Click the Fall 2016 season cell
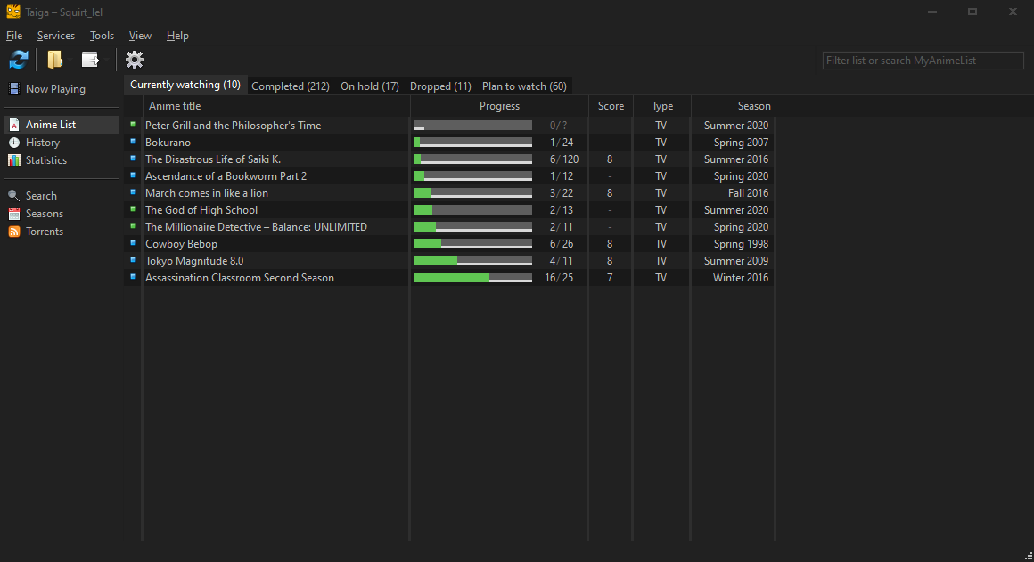Viewport: 1034px width, 562px height. click(x=748, y=193)
